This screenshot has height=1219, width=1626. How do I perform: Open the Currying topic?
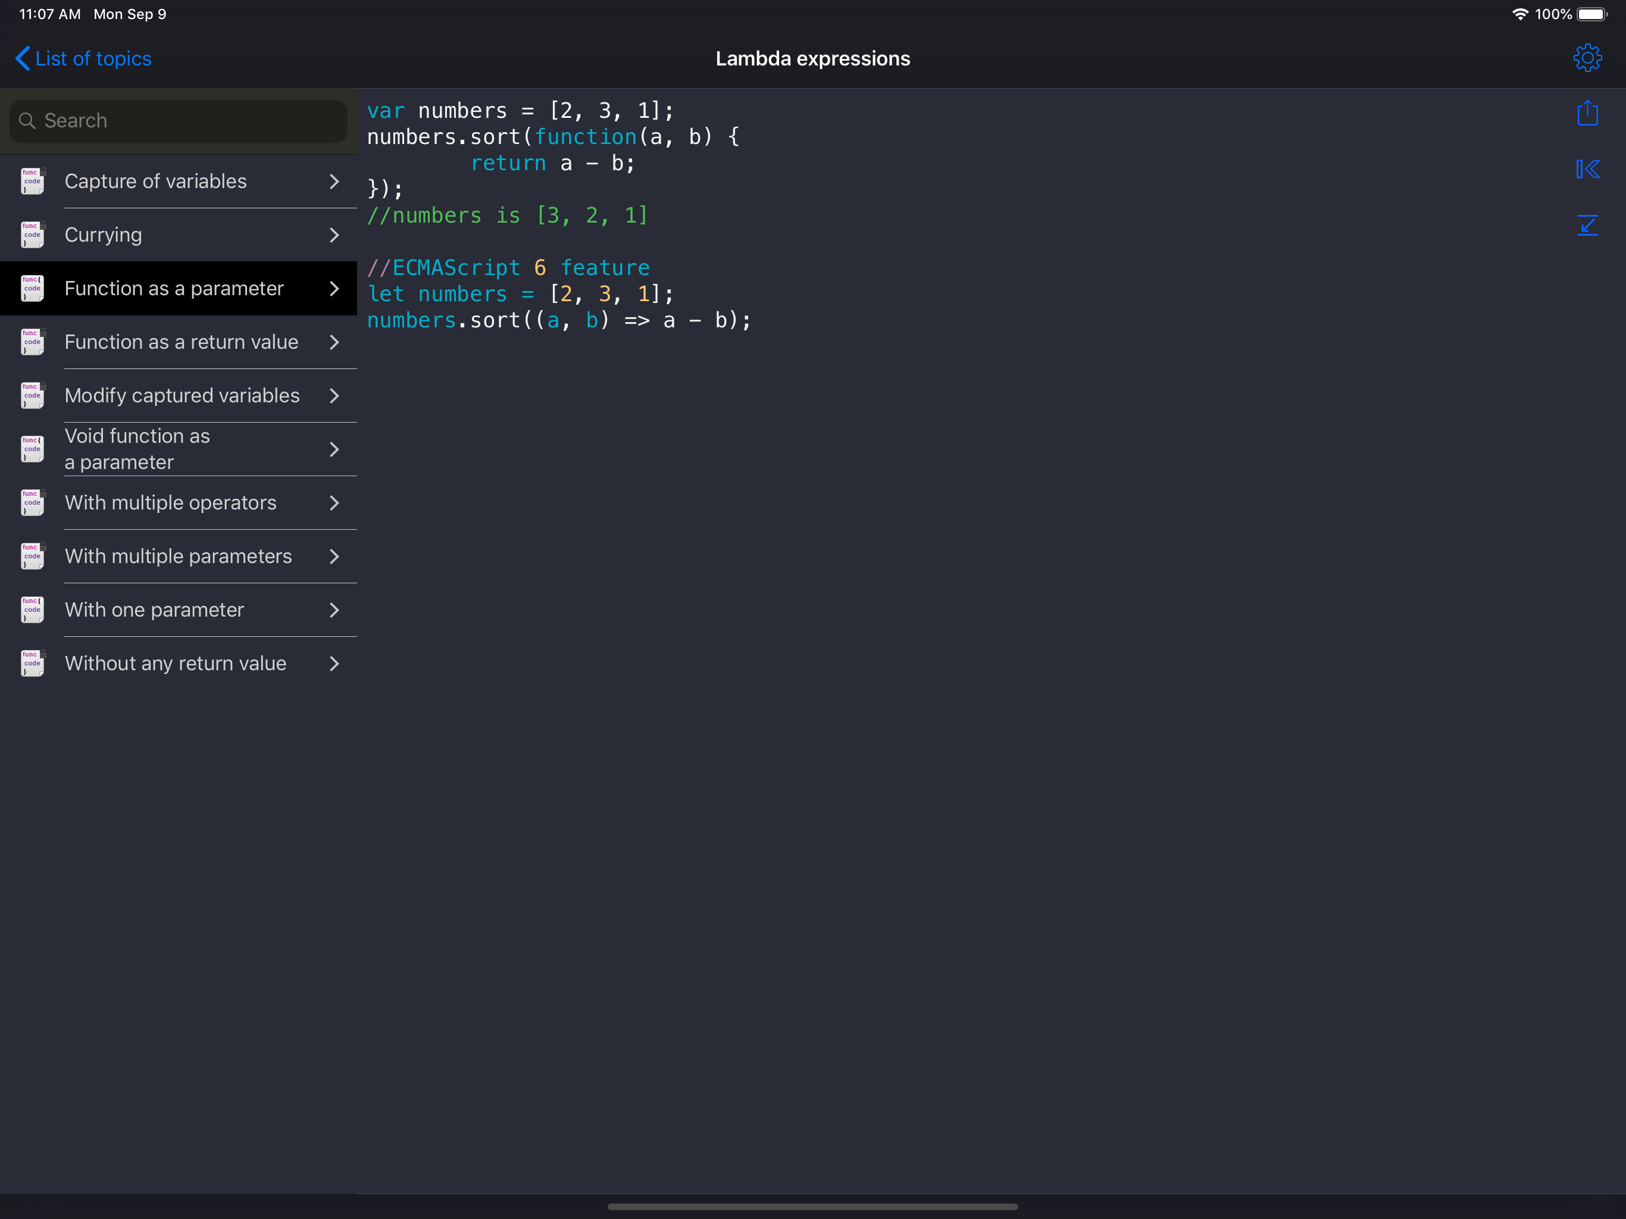[104, 235]
